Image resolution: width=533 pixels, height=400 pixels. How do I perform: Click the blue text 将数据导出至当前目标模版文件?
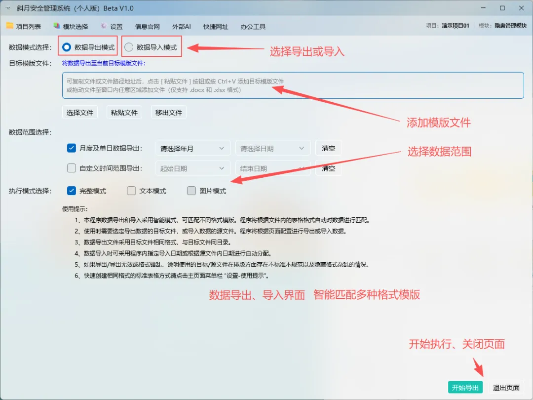104,63
